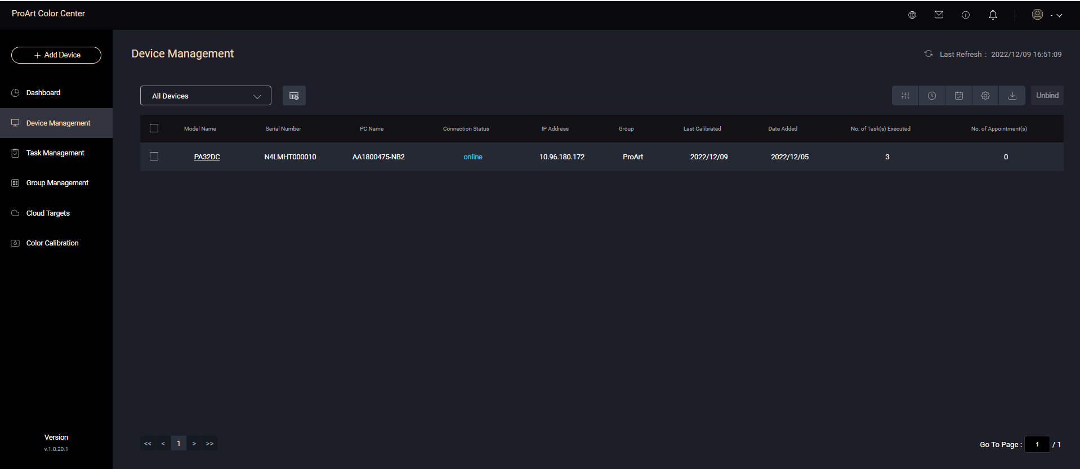Click Connection Status column header
Image resolution: width=1080 pixels, height=469 pixels.
(x=466, y=129)
